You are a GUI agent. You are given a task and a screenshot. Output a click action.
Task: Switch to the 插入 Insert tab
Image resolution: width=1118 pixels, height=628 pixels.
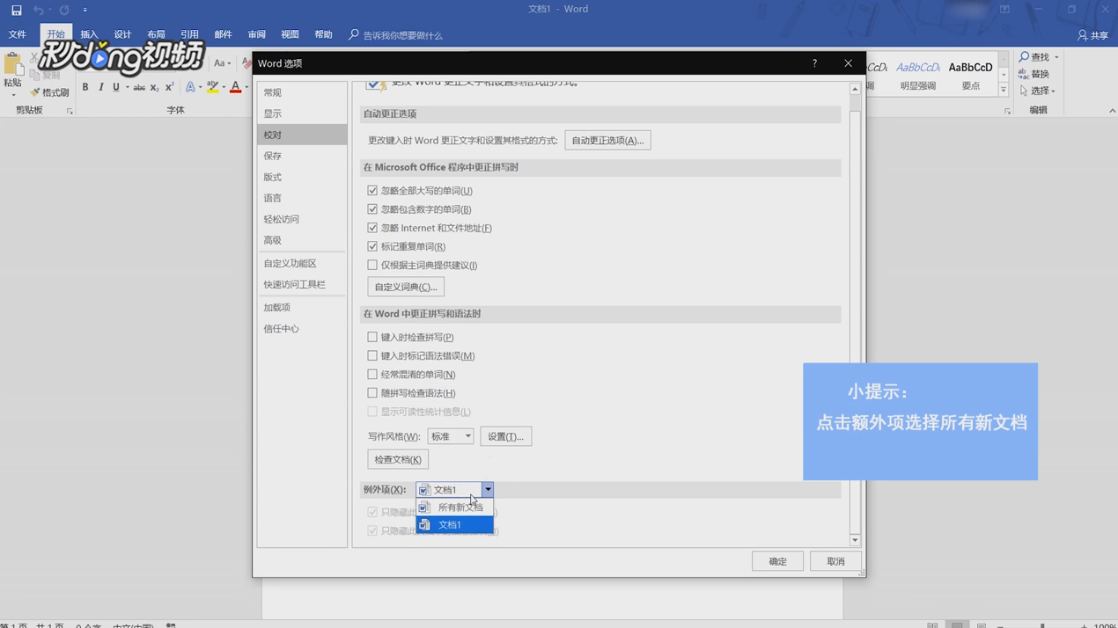(89, 35)
